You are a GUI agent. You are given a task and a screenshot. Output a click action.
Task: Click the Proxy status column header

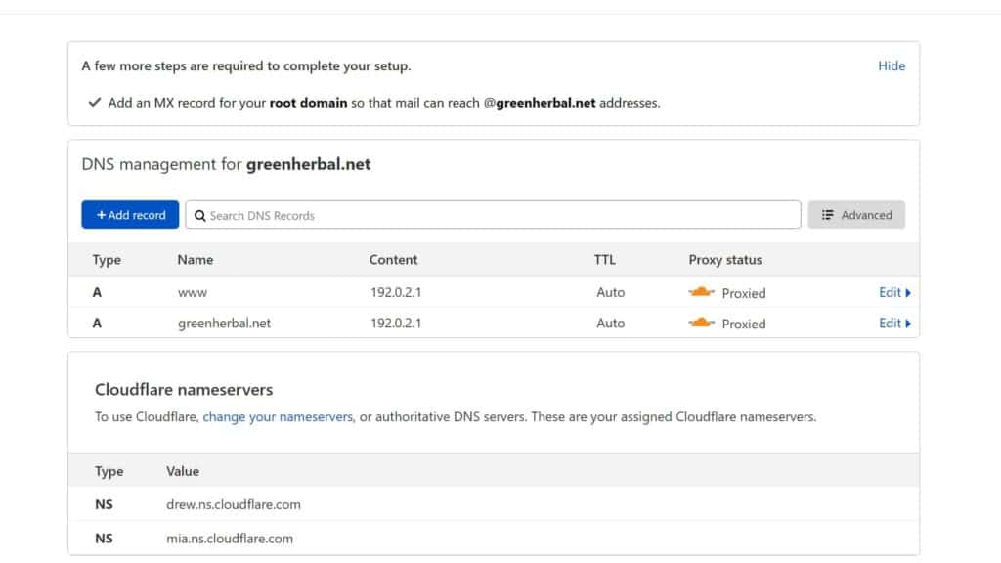point(725,260)
